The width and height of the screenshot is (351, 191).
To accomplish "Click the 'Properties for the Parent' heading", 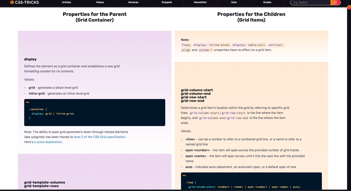I will coord(95,14).
